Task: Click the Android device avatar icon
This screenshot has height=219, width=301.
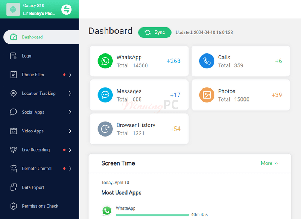Action: point(13,9)
